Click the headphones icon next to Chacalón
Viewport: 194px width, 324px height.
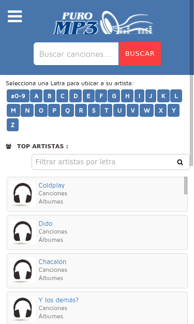[x=23, y=270]
